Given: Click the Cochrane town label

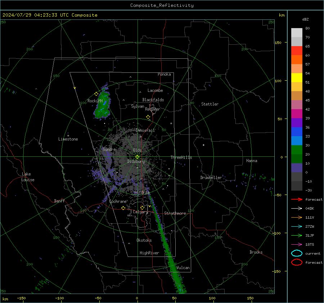Looking at the screenshot, I should pyautogui.click(x=118, y=201).
